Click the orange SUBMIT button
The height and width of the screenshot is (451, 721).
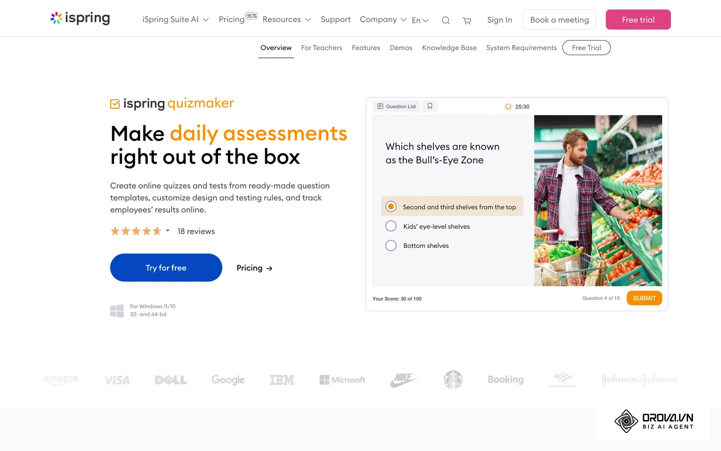pyautogui.click(x=644, y=298)
